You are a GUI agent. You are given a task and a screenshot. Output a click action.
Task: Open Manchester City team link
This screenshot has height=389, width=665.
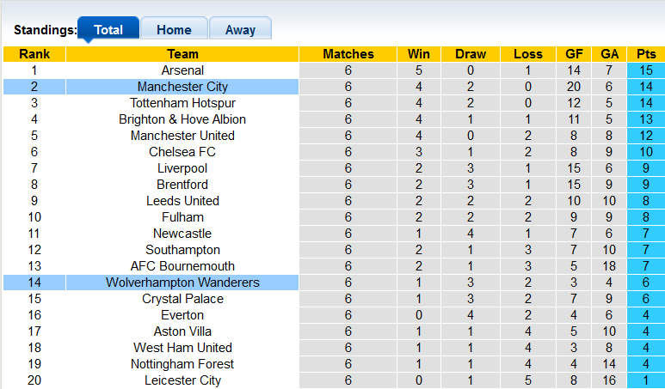click(182, 87)
